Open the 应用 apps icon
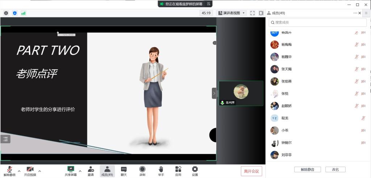The height and width of the screenshot is (178, 371). point(178,171)
